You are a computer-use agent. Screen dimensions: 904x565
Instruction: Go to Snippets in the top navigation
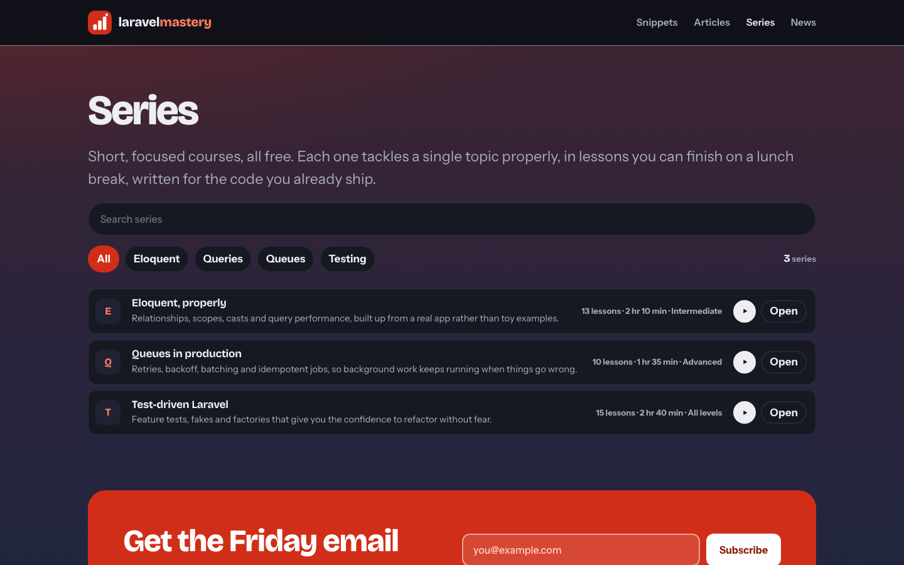(x=657, y=23)
